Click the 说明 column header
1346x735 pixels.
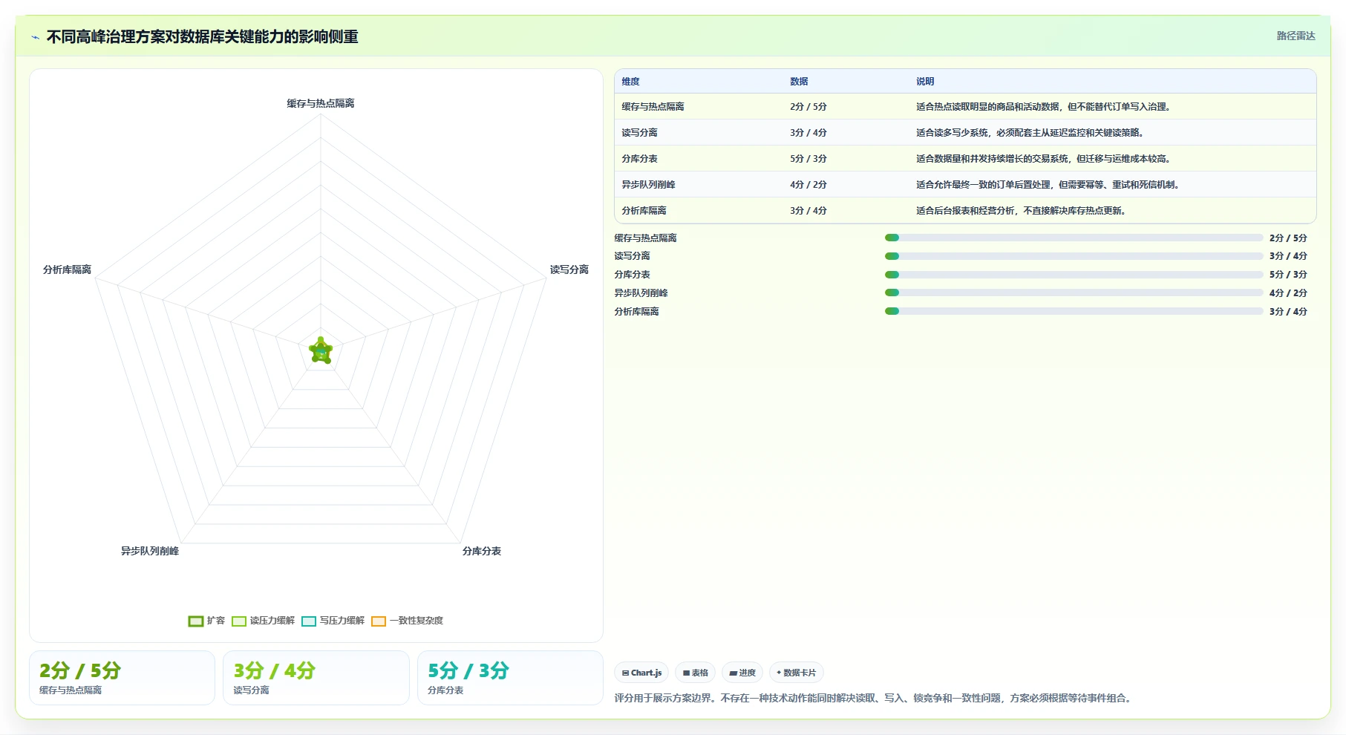click(x=925, y=82)
